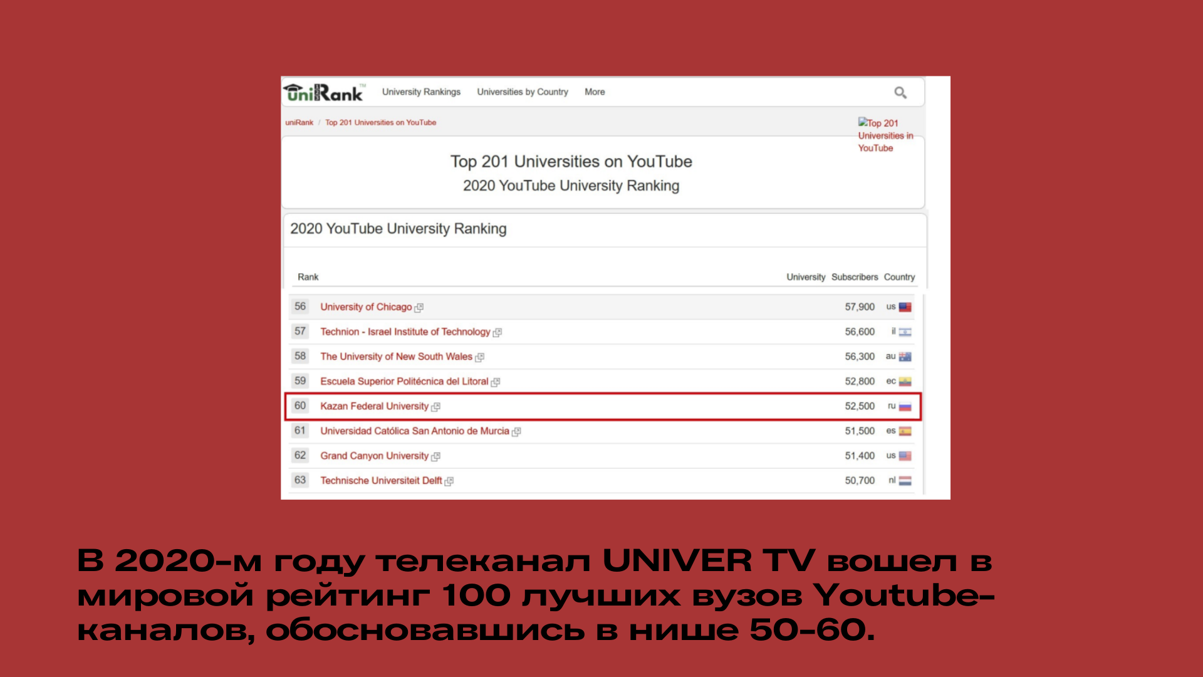Click the broken image Top 201 Universities link
Viewport: 1203px width, 677px height.
click(x=885, y=135)
